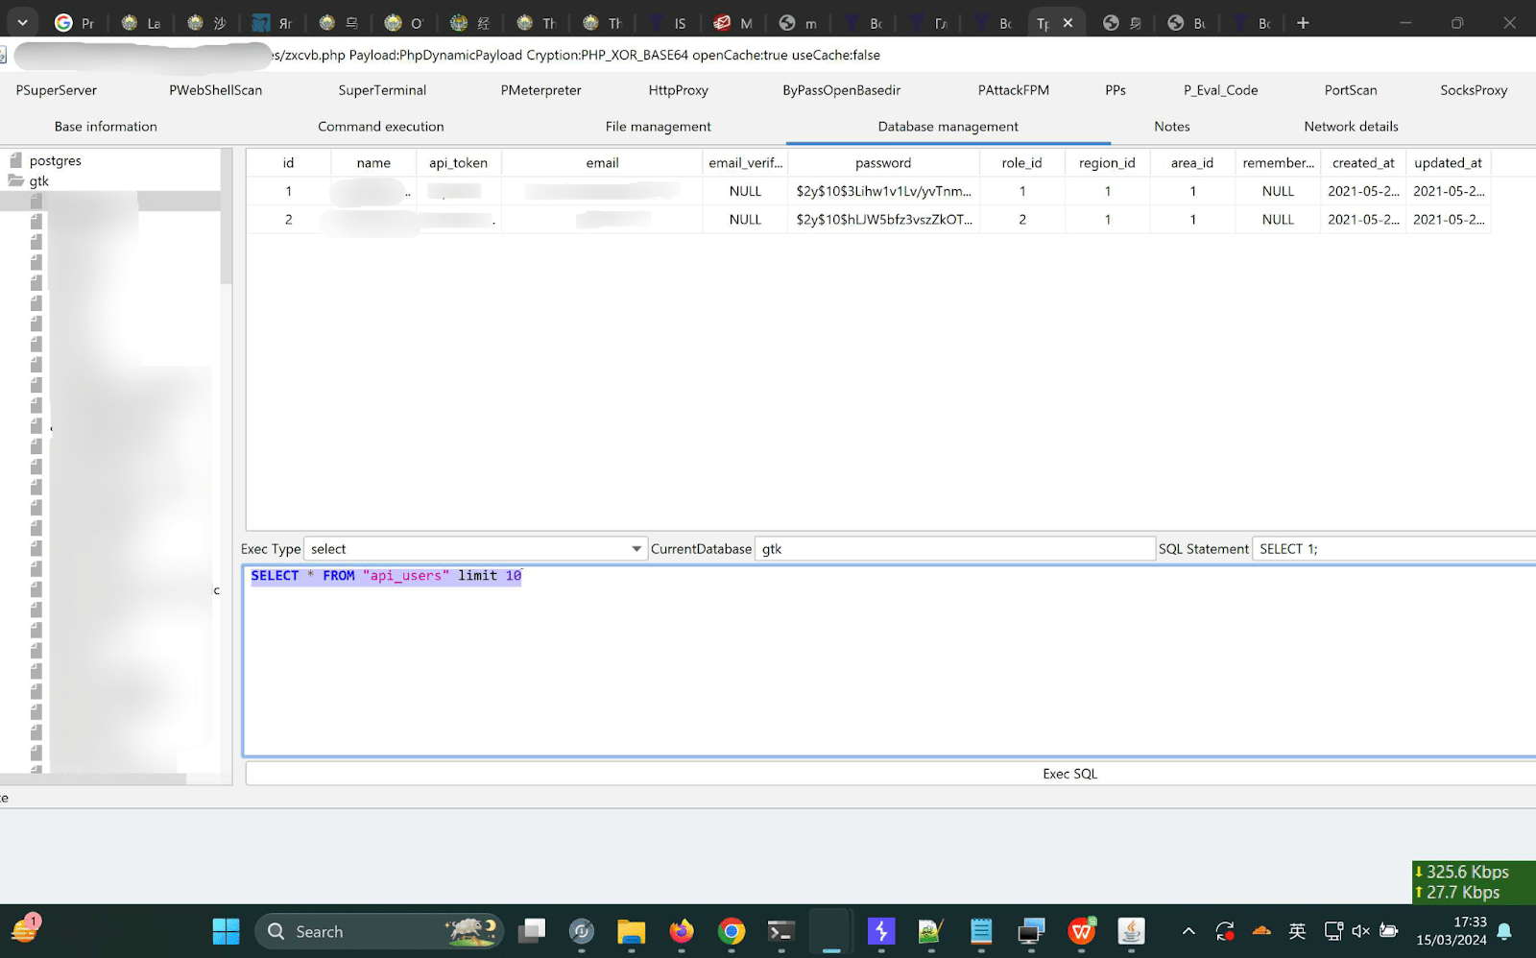This screenshot has width=1536, height=958.
Task: Click the 英 language indicator in the tray
Action: [x=1296, y=930]
